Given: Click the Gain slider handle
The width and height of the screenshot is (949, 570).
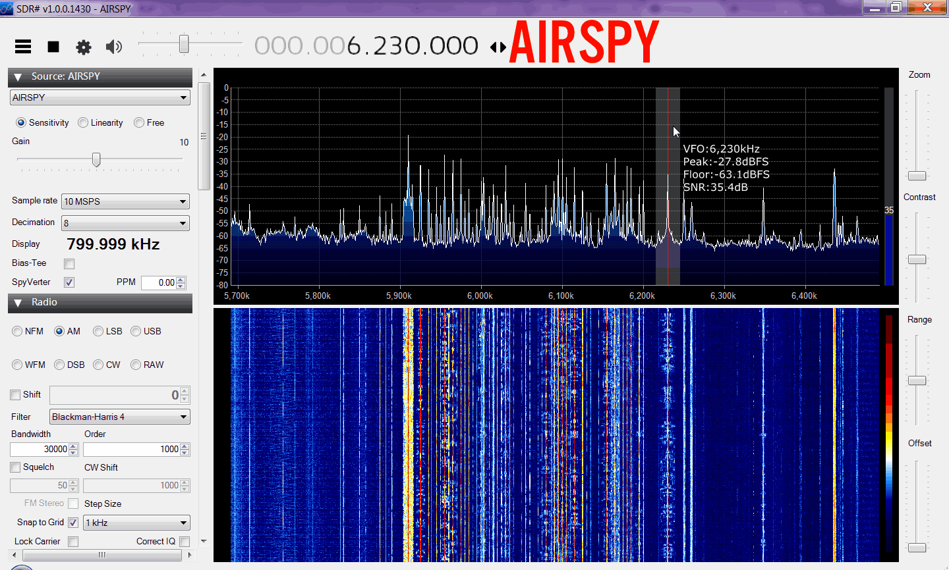Looking at the screenshot, I should 96,159.
